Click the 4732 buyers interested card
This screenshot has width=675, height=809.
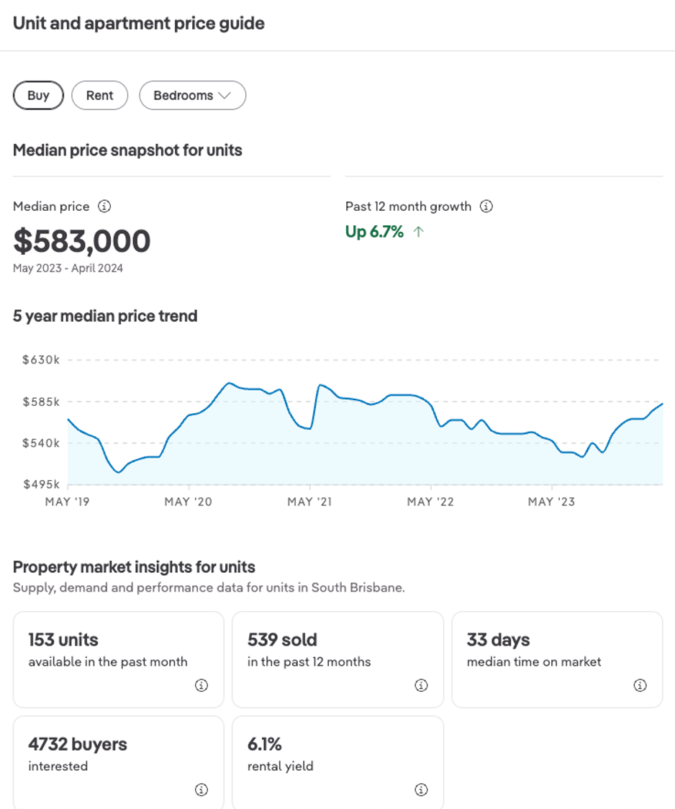pyautogui.click(x=118, y=763)
